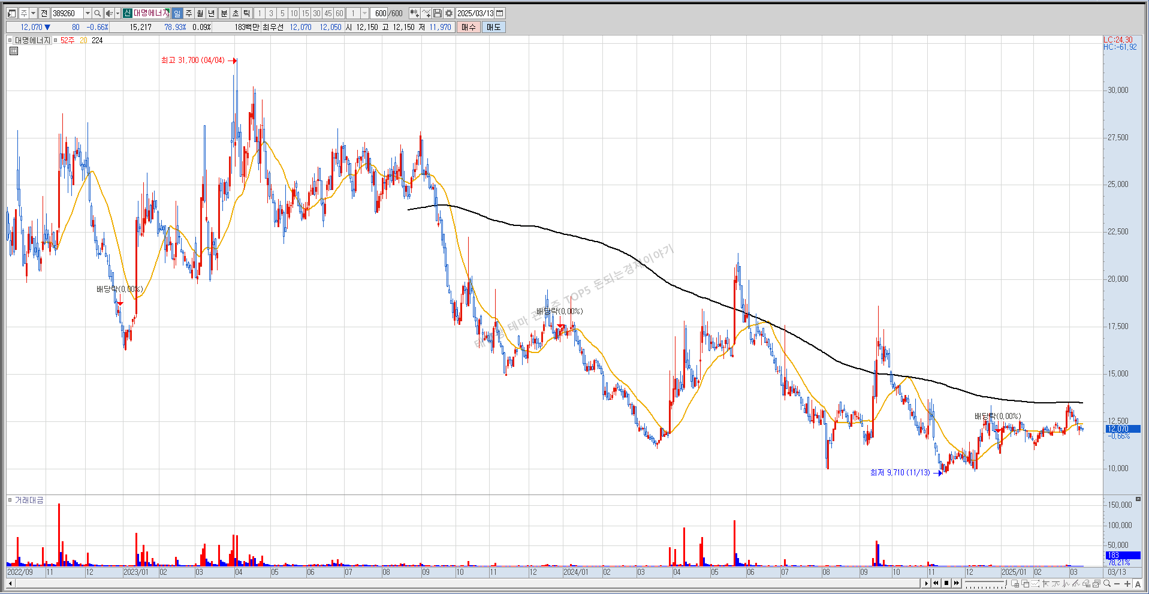The height and width of the screenshot is (594, 1149).
Task: Click the 대명에너지 legend label on chart
Action: pyautogui.click(x=32, y=40)
